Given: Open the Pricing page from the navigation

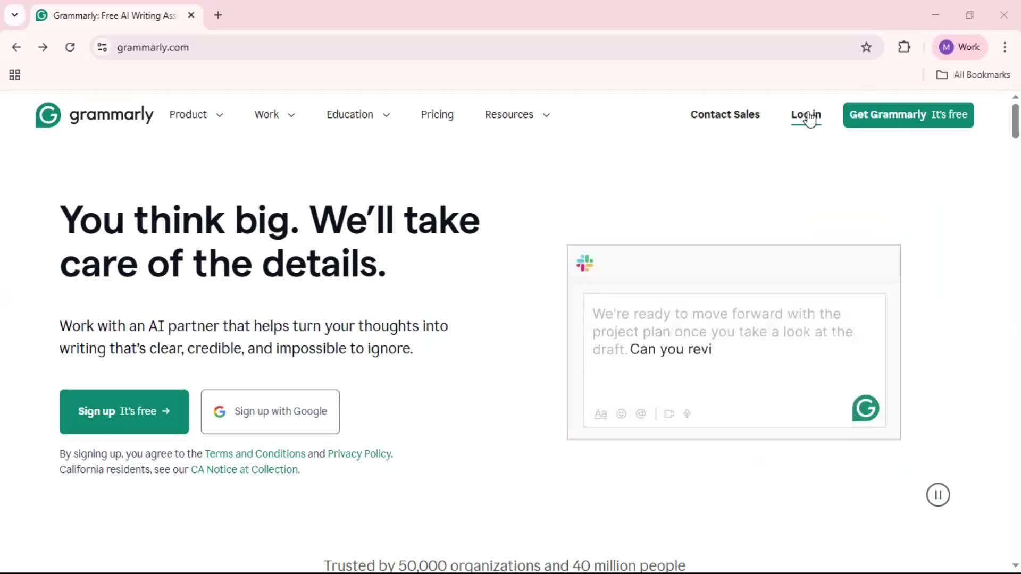Looking at the screenshot, I should coord(437,115).
